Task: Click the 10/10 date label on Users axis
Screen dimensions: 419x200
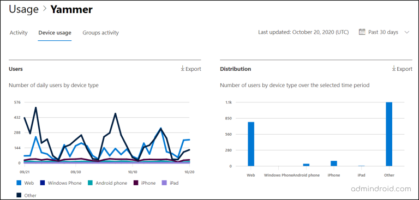Action: pos(133,172)
